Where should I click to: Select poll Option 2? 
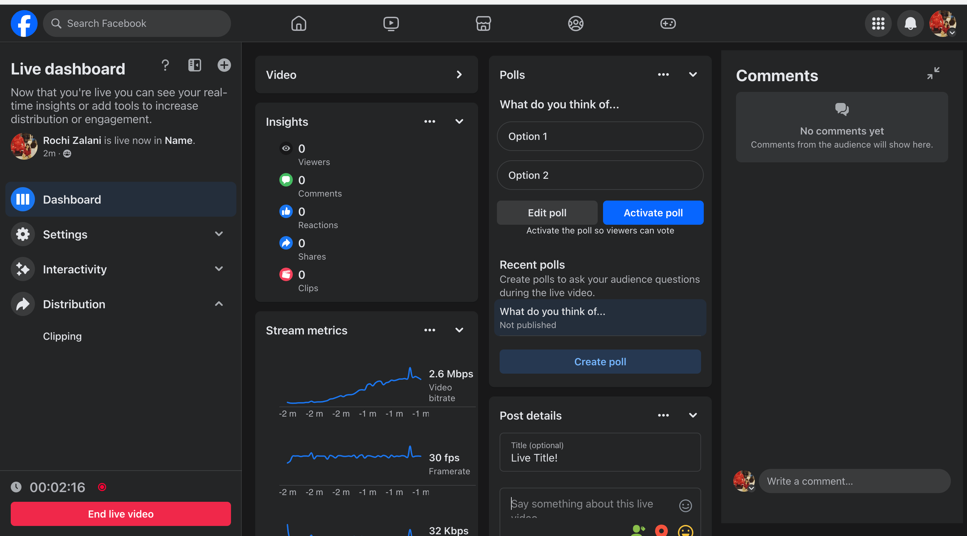pyautogui.click(x=600, y=175)
